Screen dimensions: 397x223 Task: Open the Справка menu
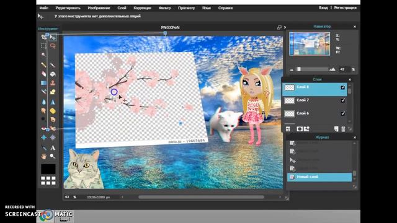point(225,8)
